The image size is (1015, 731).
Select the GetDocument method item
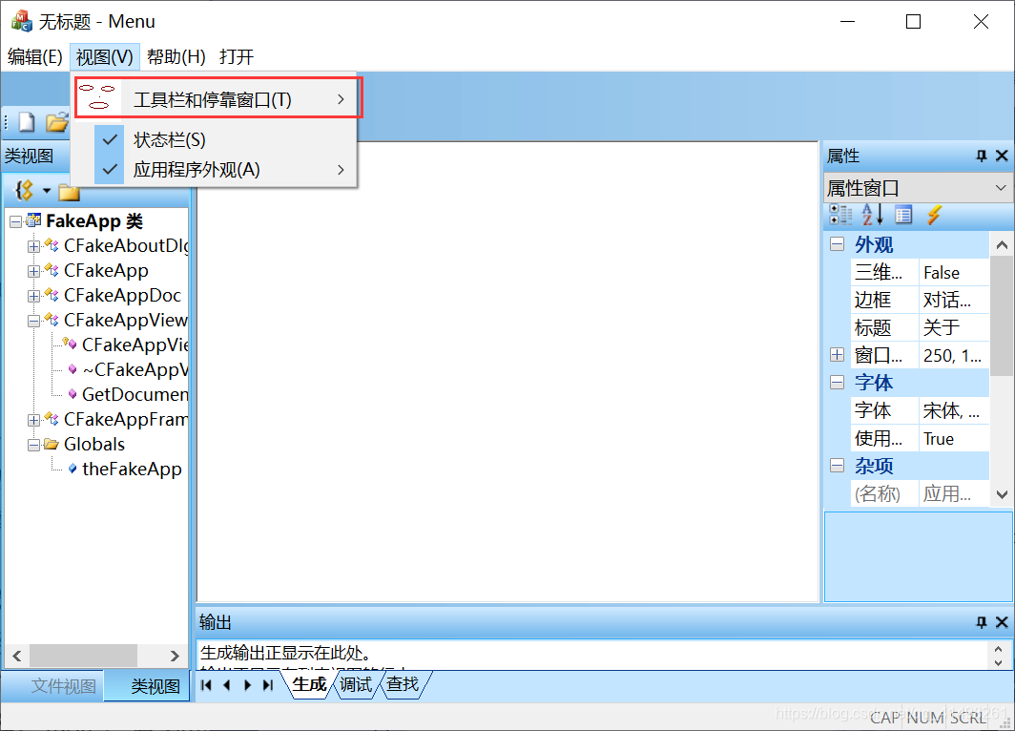coord(135,394)
